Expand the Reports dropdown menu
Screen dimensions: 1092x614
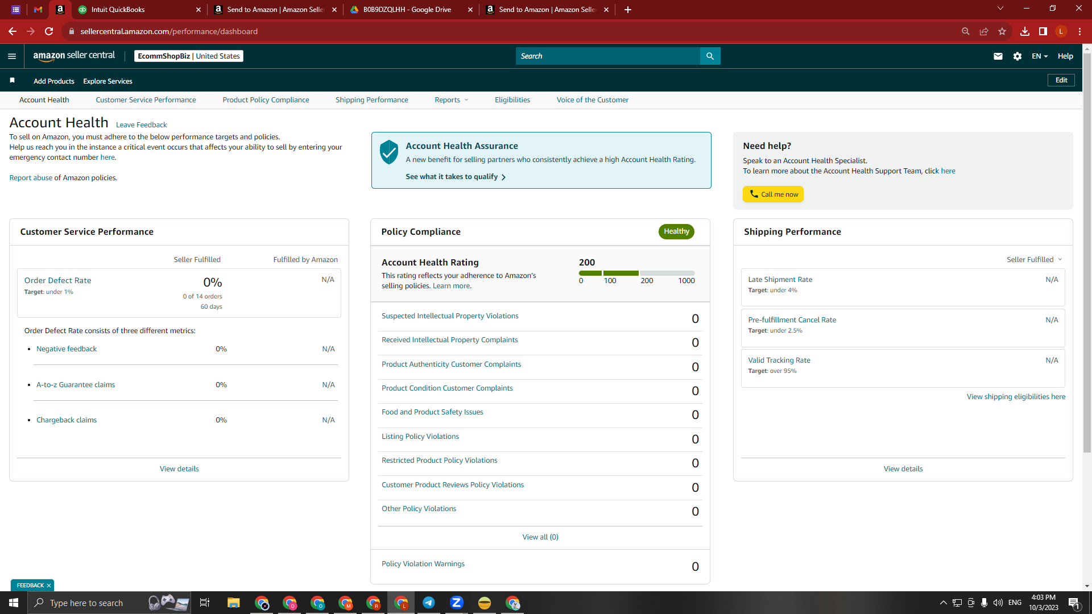coord(452,99)
